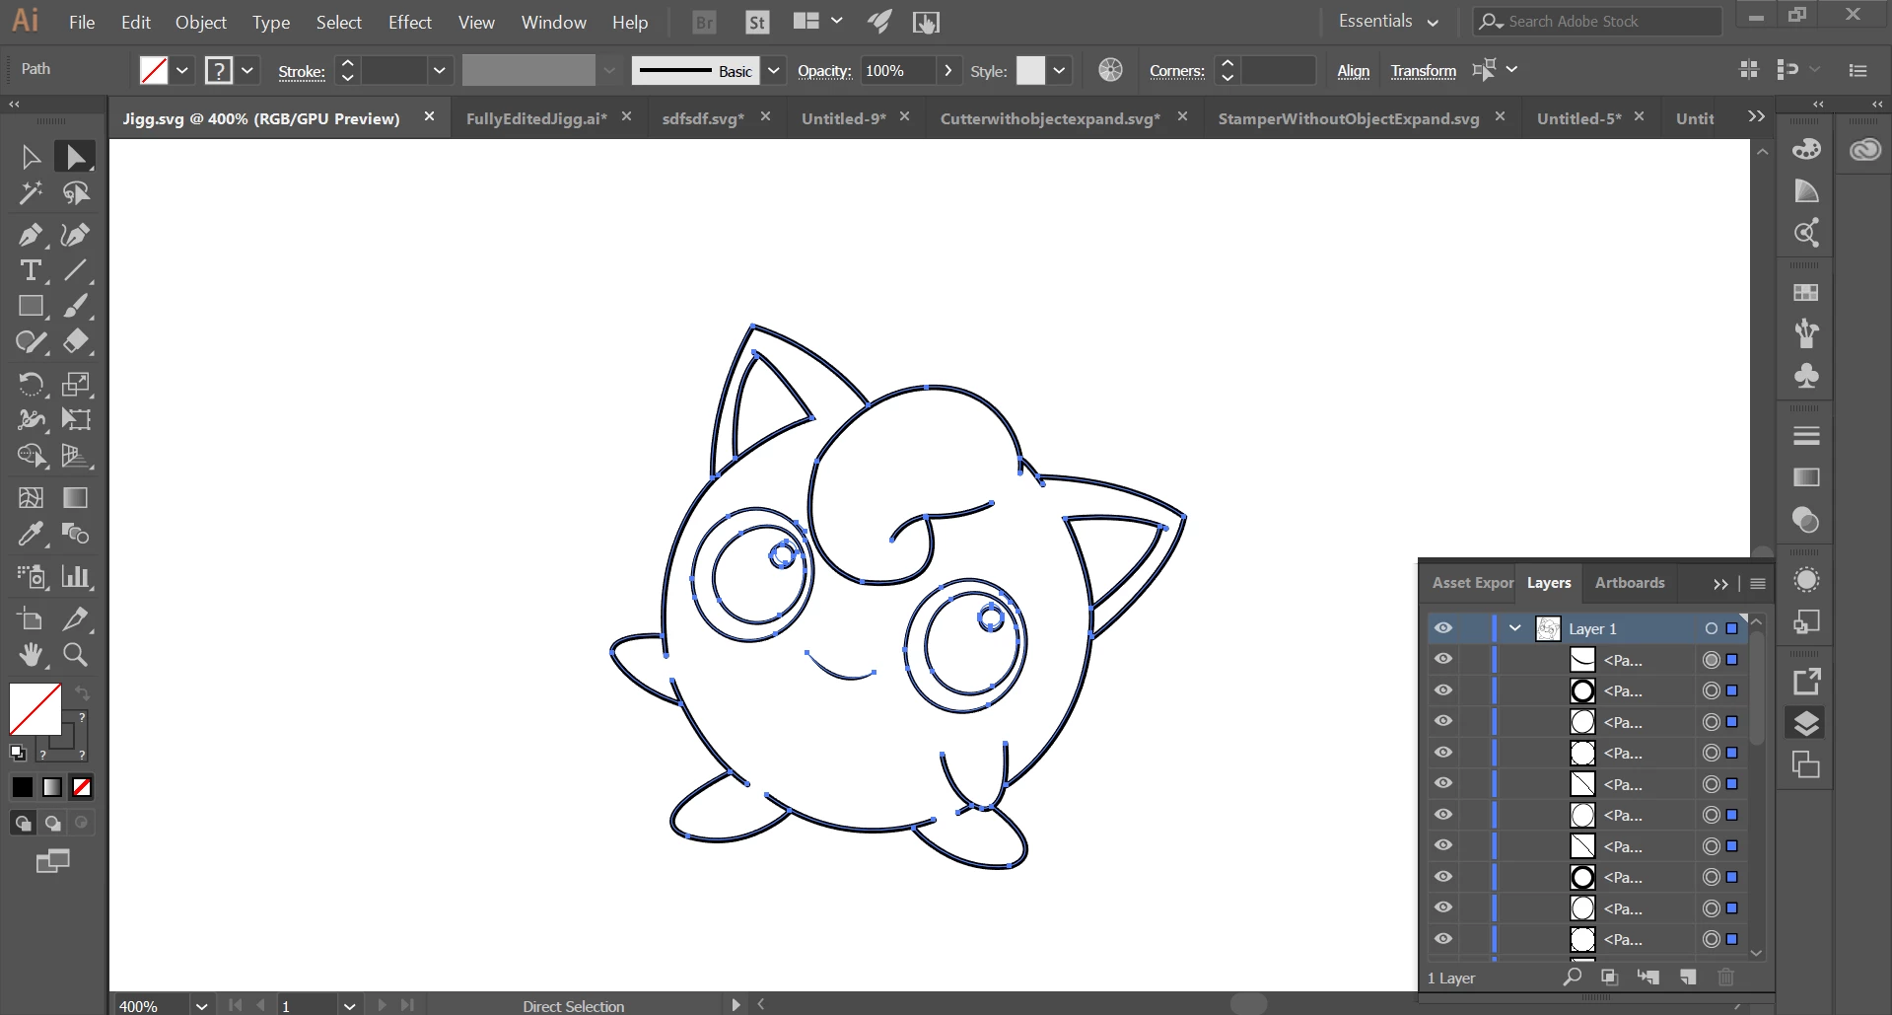Open brush definition Basic dropdown
This screenshot has height=1015, width=1892.
click(x=774, y=70)
